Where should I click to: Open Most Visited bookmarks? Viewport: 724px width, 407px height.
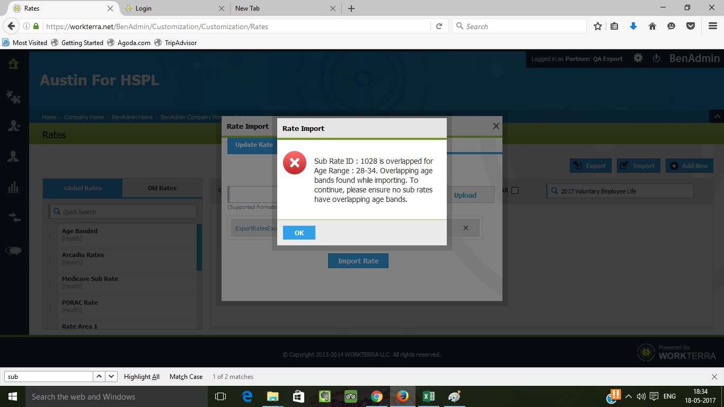(x=25, y=42)
